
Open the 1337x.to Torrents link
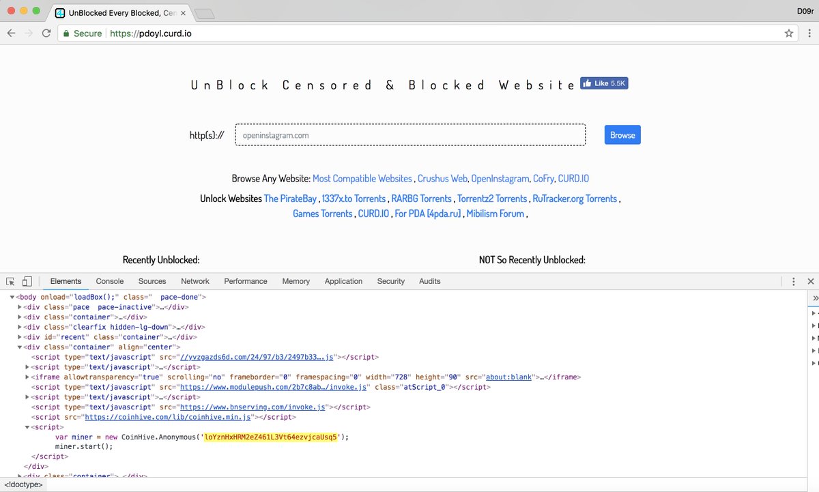tap(354, 199)
